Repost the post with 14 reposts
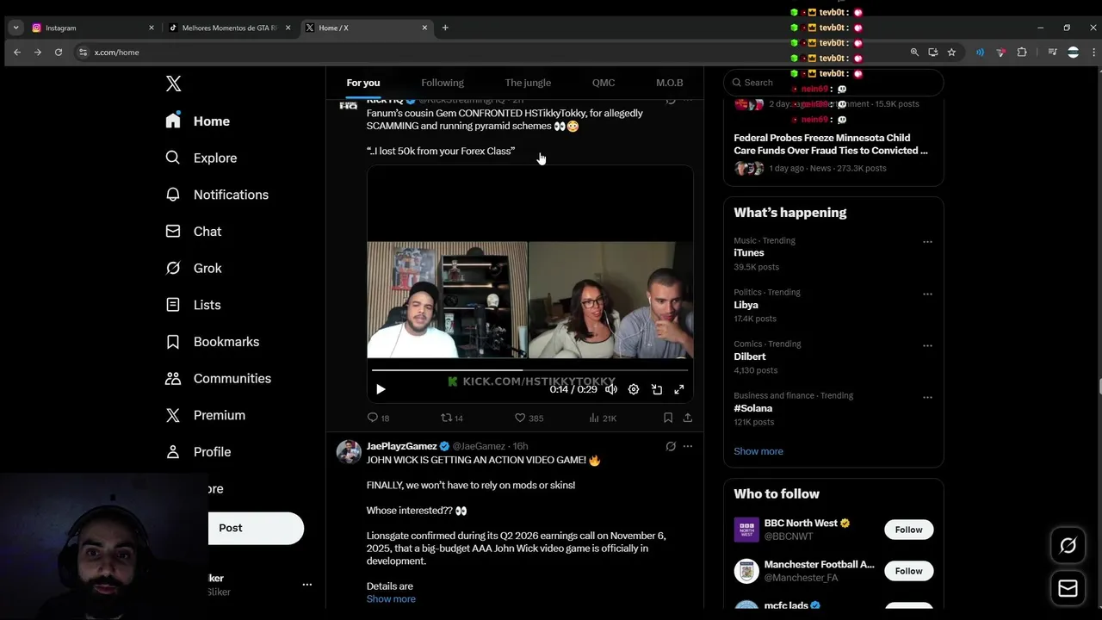The image size is (1102, 620). pos(452,418)
